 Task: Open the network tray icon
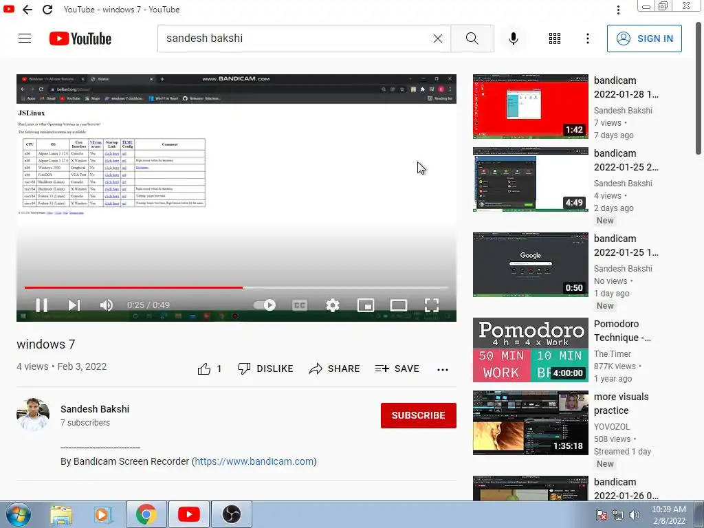pyautogui.click(x=618, y=515)
